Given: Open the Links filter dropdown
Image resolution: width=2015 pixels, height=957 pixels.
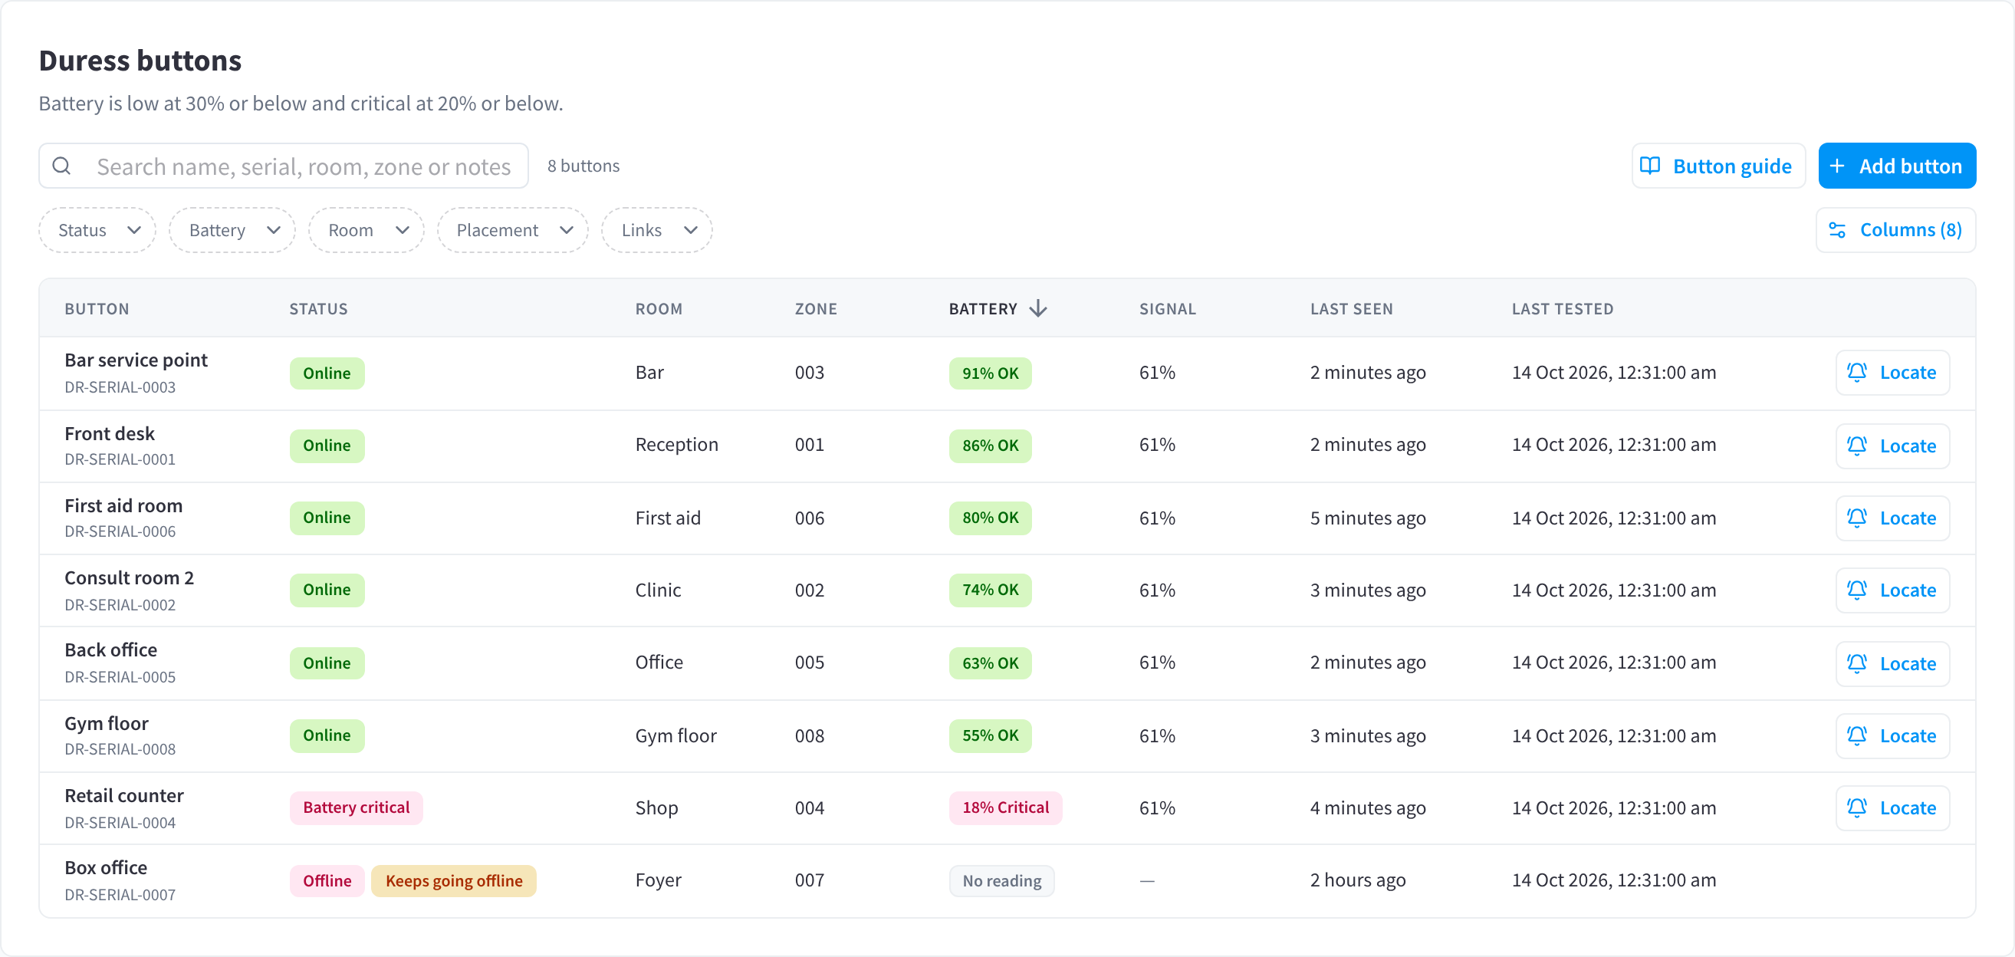Looking at the screenshot, I should pos(657,230).
